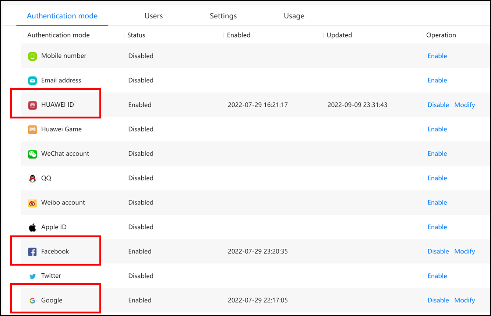Disable Google authentication
The height and width of the screenshot is (316, 491).
438,300
